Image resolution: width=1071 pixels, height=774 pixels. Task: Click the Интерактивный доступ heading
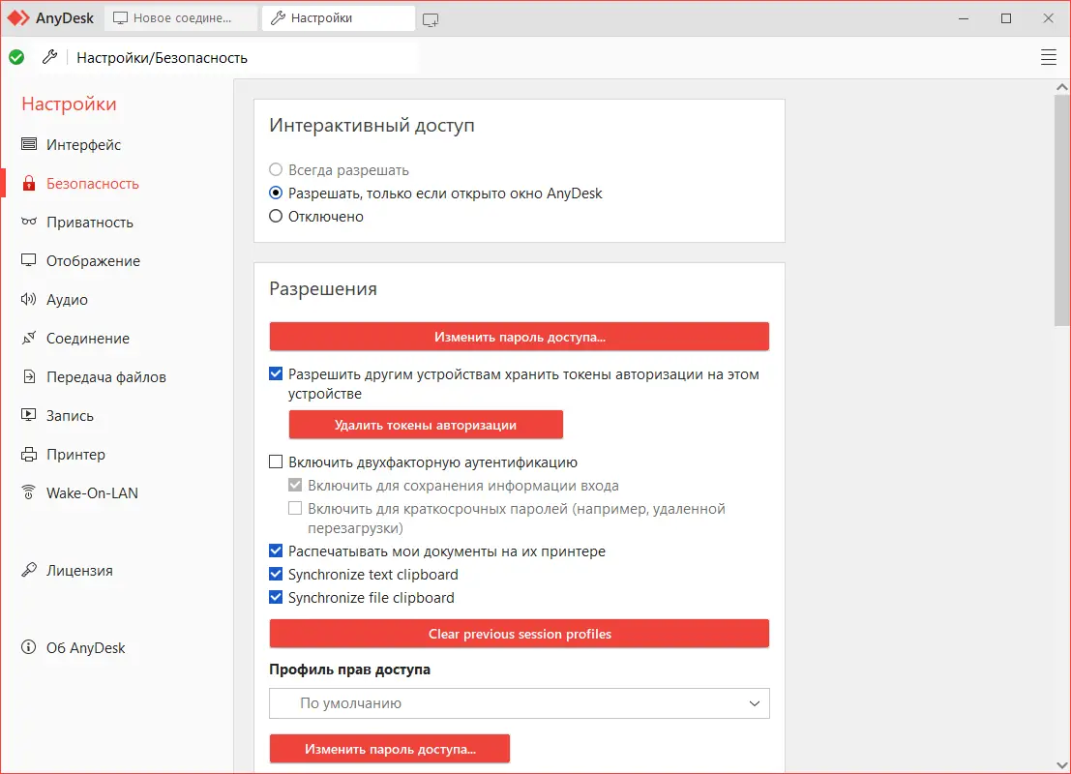pos(372,126)
